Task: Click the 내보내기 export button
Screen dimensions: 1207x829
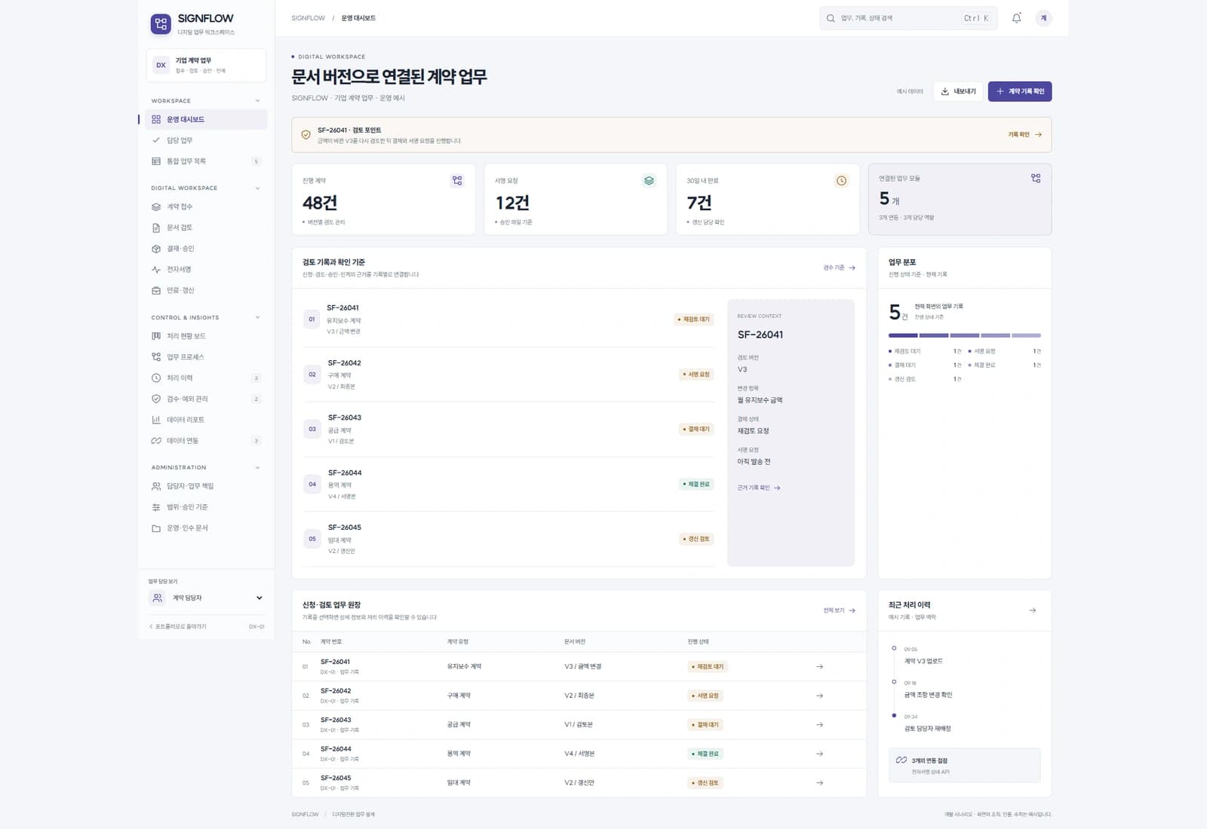Action: [x=958, y=91]
